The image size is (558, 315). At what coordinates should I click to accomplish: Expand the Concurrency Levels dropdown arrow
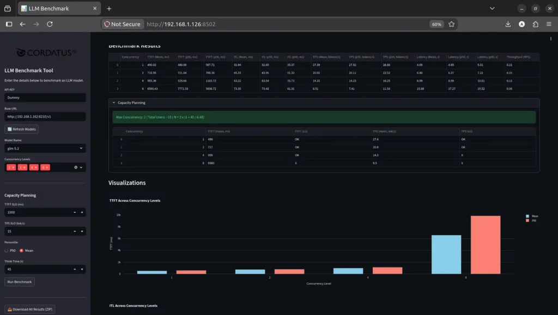point(81,167)
